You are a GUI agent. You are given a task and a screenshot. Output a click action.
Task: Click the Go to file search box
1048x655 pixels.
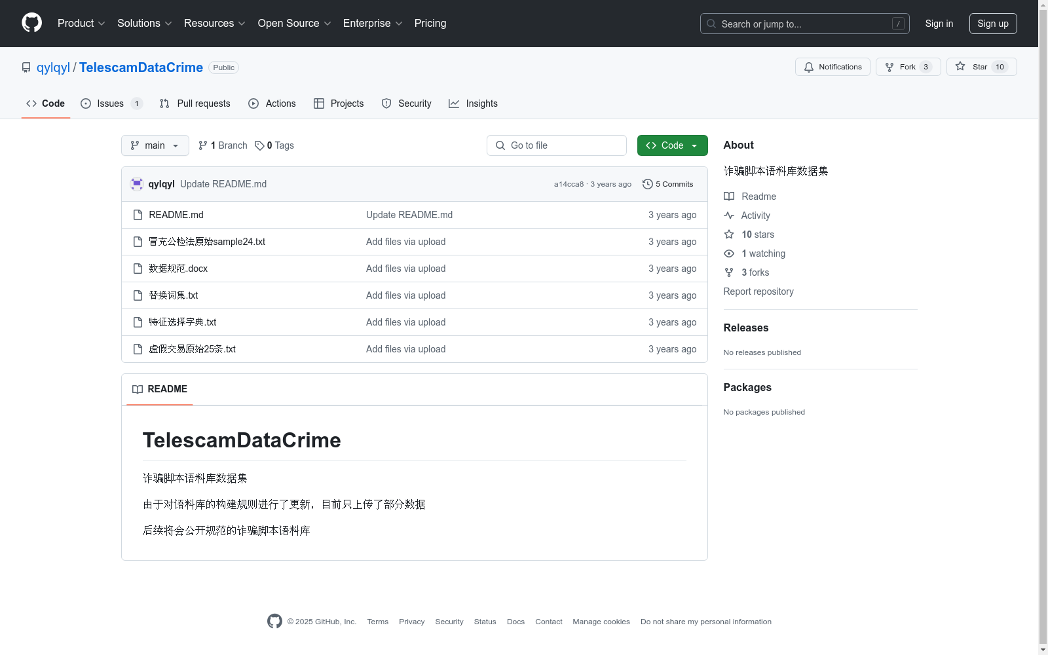click(x=557, y=145)
